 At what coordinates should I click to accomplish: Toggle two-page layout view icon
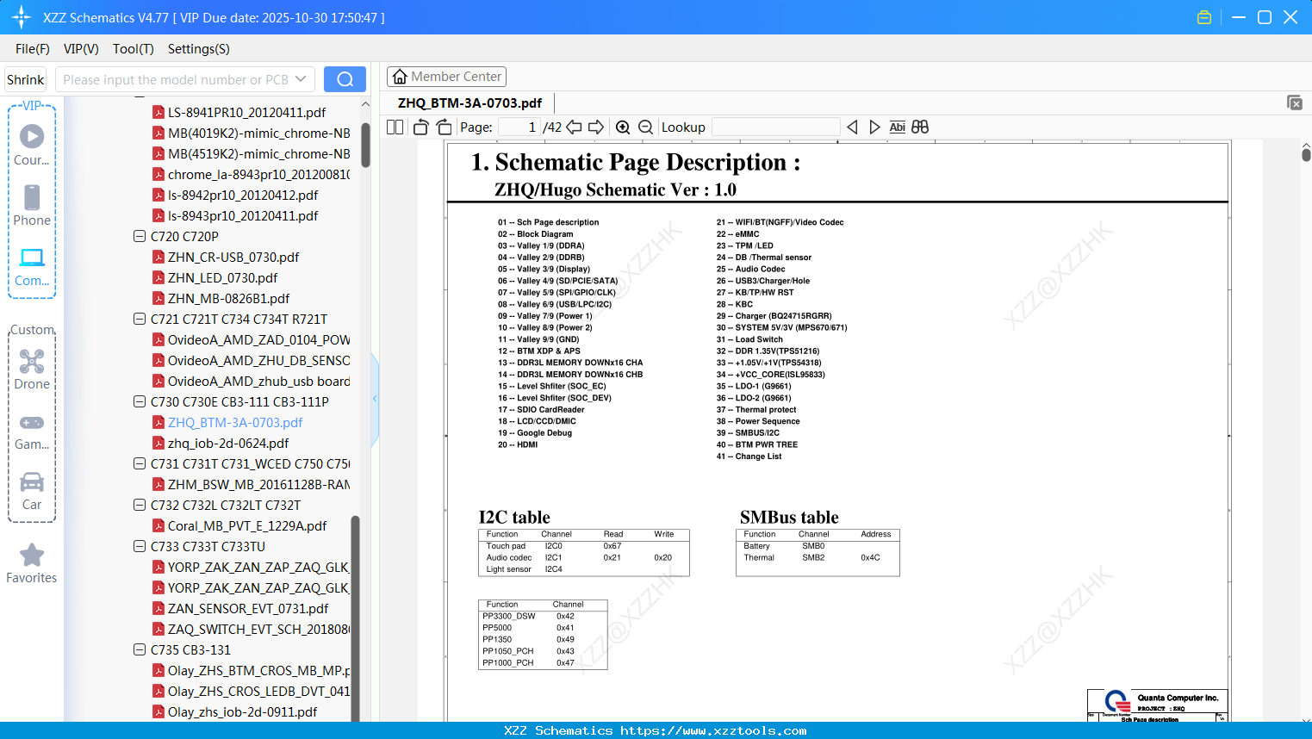click(395, 127)
